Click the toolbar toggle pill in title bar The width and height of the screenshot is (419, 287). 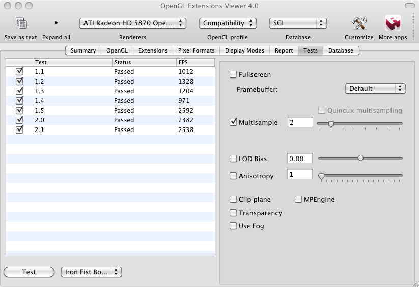click(410, 6)
